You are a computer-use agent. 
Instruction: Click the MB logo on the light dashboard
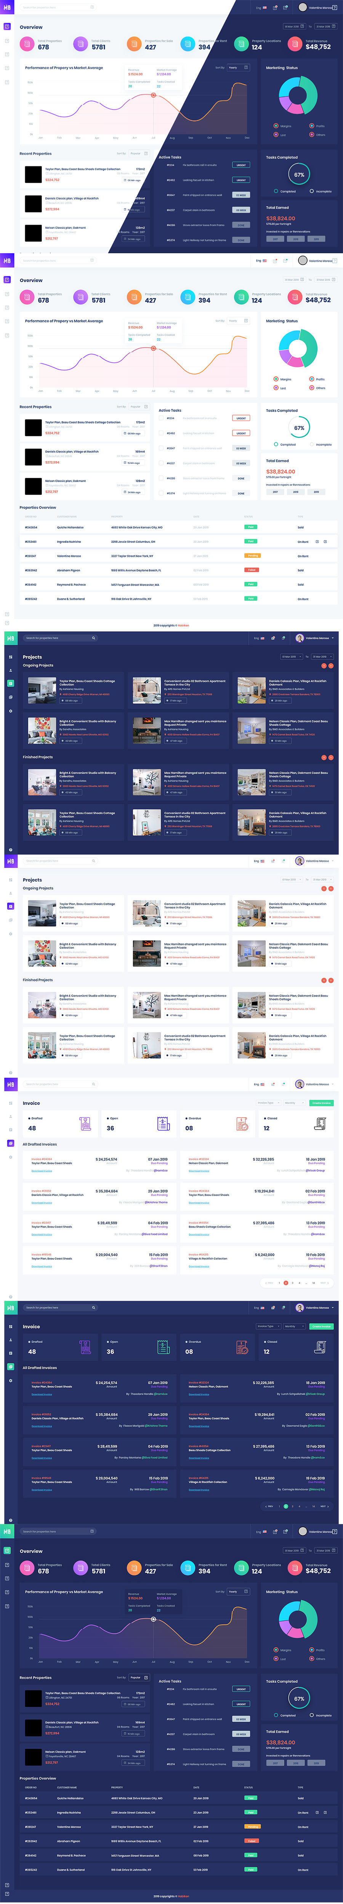click(7, 261)
